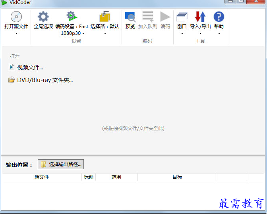Image resolution: width=267 pixels, height=216 pixels.
Task: Click the video file icon beside 视频文件
Action: [12, 67]
